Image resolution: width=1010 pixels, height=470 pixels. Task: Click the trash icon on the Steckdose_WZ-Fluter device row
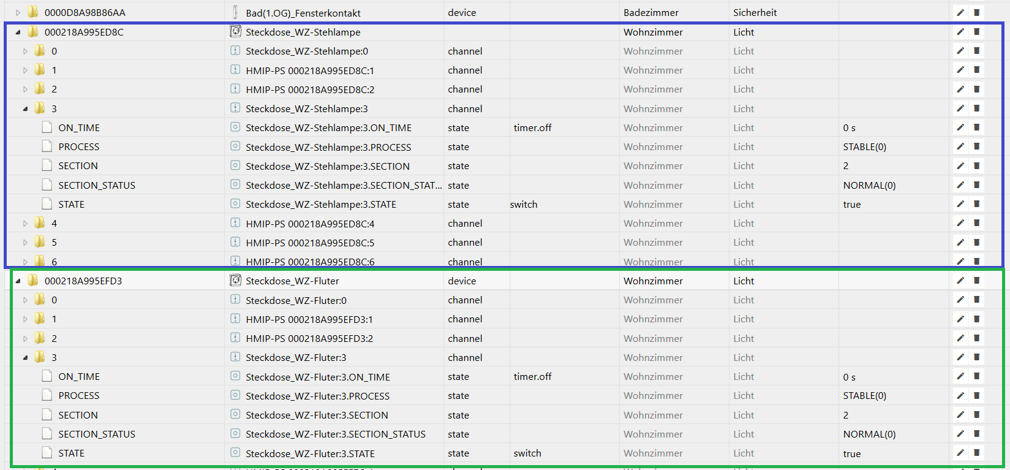(x=977, y=281)
